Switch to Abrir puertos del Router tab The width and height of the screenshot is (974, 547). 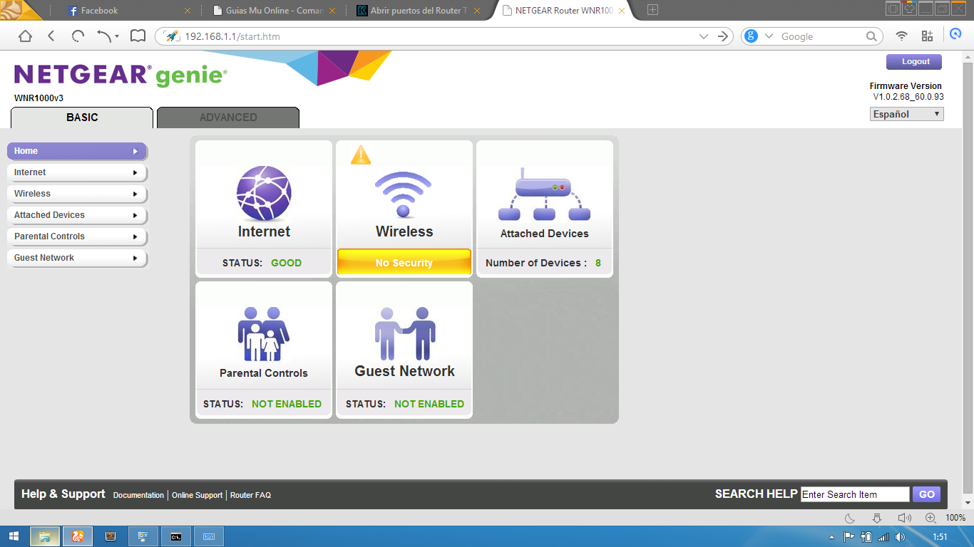(419, 11)
